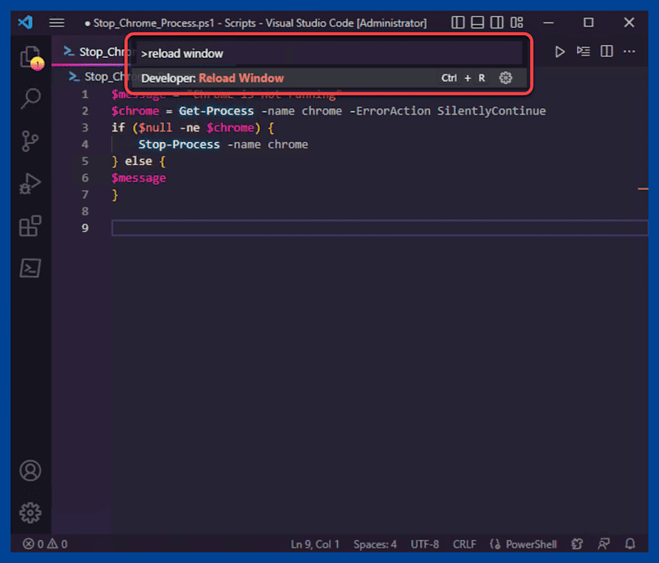Open the notifications bell
Image resolution: width=659 pixels, height=563 pixels.
click(x=630, y=544)
